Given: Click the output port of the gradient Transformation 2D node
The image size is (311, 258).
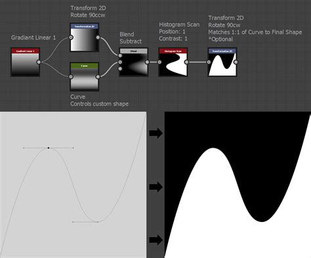Looking at the screenshot, I should [98, 37].
